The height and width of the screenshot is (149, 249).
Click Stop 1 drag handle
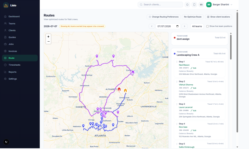(177, 62)
